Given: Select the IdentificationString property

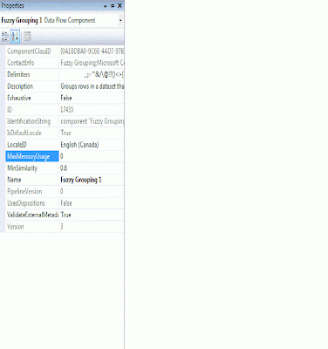Looking at the screenshot, I should [x=29, y=121].
